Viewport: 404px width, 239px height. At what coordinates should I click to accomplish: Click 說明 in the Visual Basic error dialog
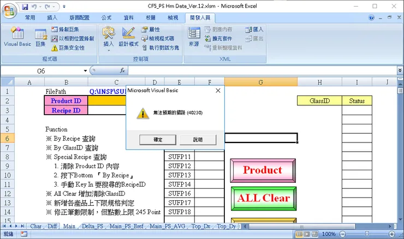click(198, 140)
